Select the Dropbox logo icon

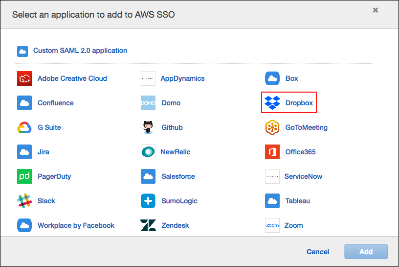coord(272,103)
